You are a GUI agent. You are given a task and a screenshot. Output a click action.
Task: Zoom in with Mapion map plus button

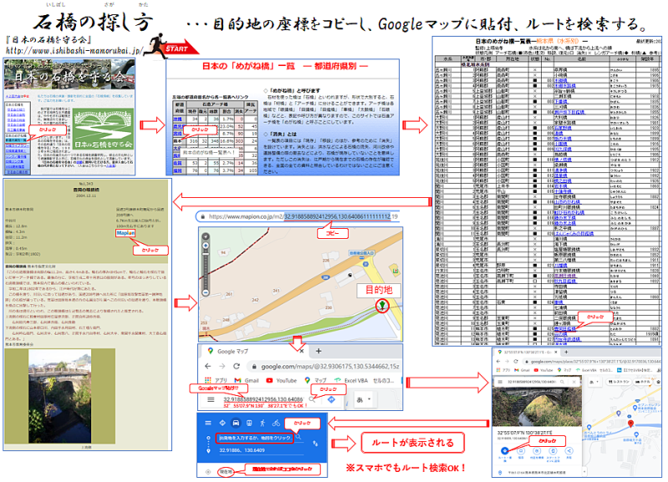(x=206, y=246)
